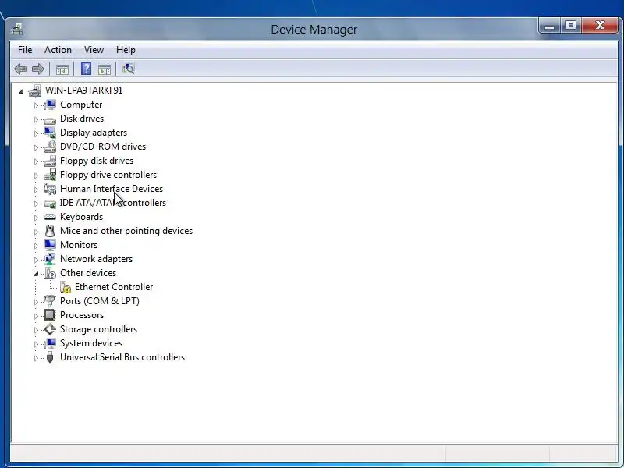Open the View menu
Image resolution: width=624 pixels, height=468 pixels.
pyautogui.click(x=94, y=50)
